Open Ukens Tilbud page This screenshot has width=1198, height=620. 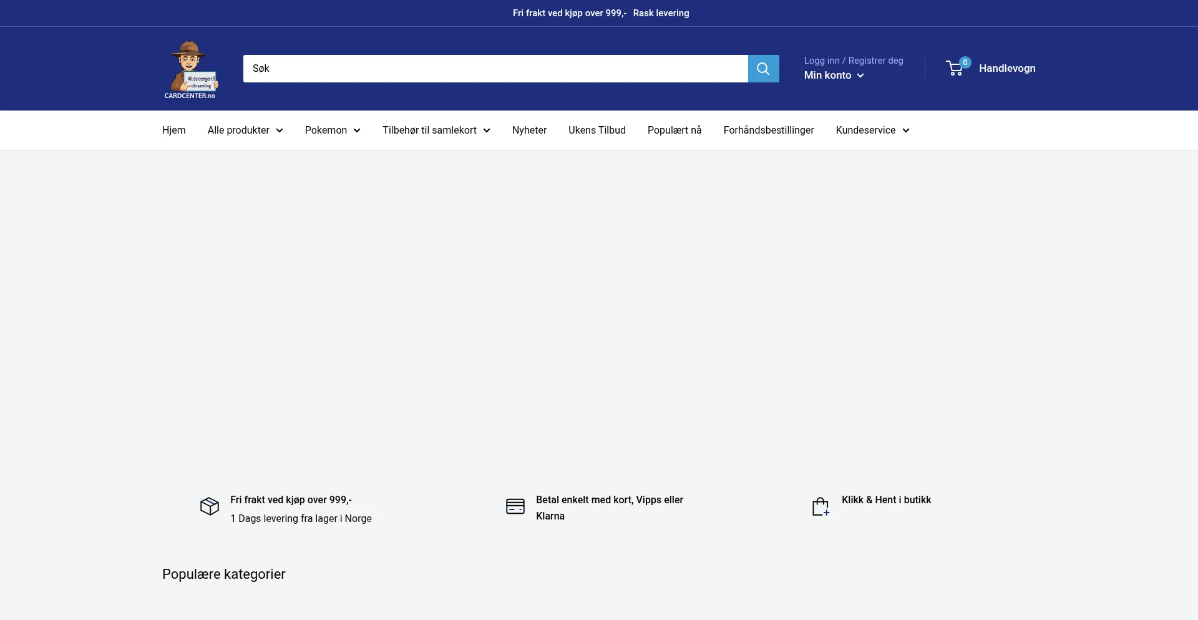tap(597, 130)
